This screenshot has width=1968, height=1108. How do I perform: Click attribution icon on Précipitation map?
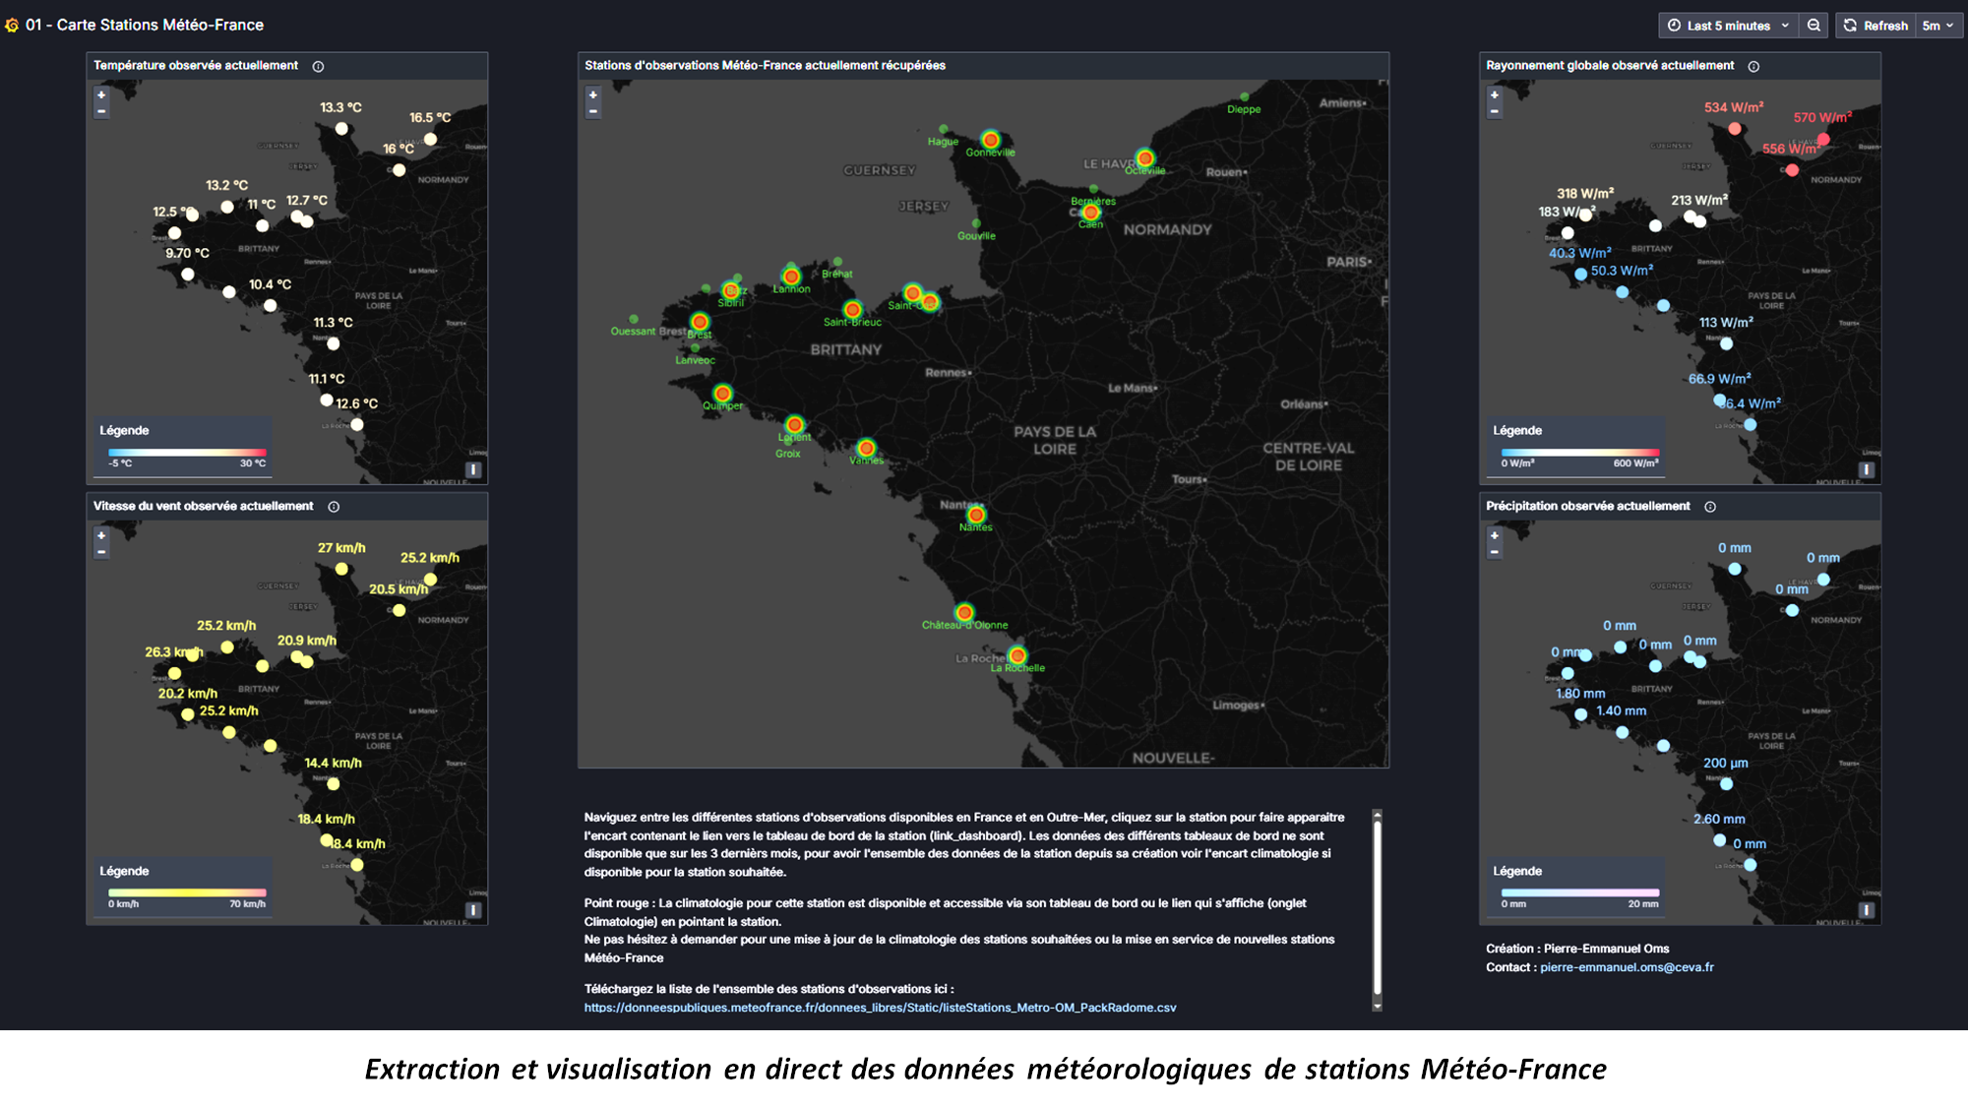[1867, 910]
